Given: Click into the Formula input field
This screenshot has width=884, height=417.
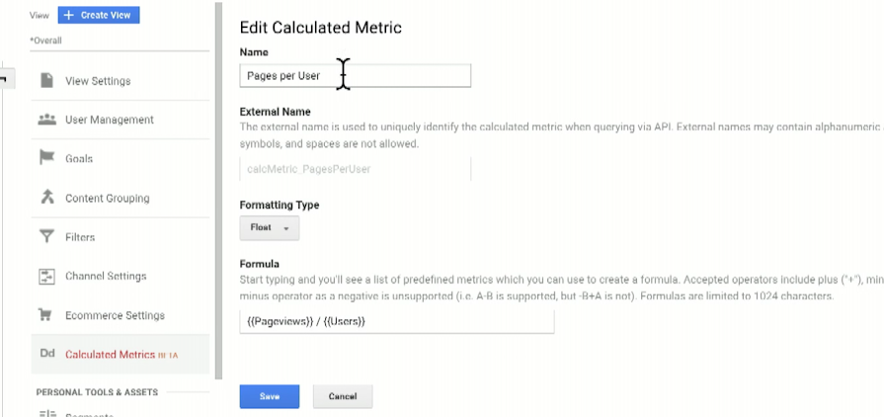Looking at the screenshot, I should (x=396, y=322).
